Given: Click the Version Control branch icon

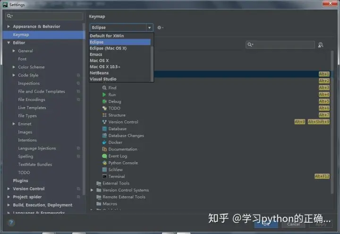Looking at the screenshot, I should pos(104,122).
